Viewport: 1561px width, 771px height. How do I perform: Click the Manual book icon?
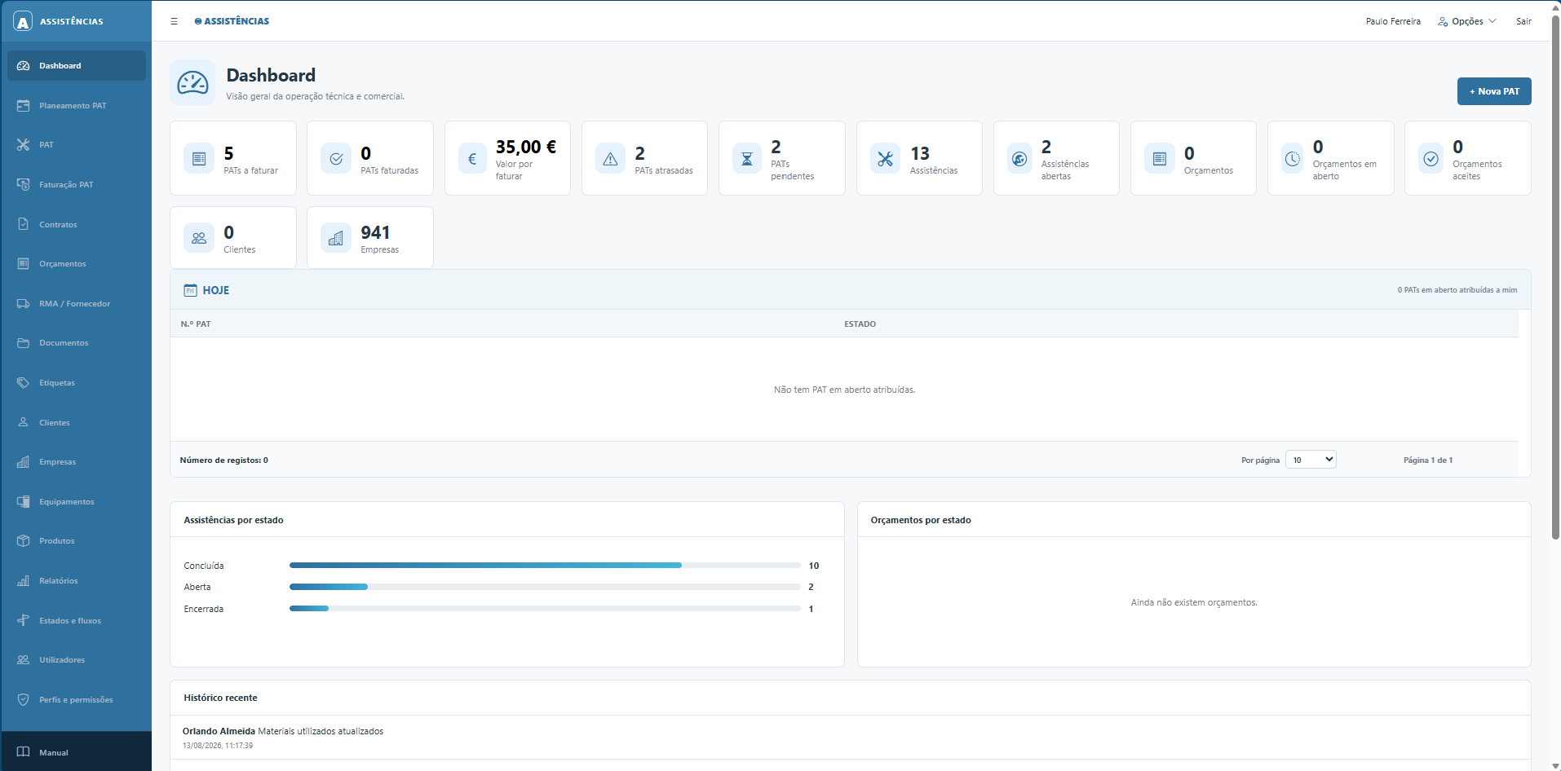point(23,752)
